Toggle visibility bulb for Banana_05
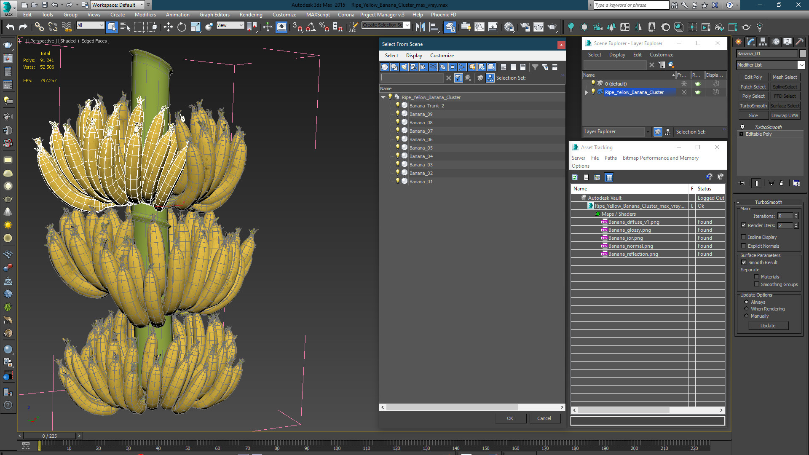 397,147
